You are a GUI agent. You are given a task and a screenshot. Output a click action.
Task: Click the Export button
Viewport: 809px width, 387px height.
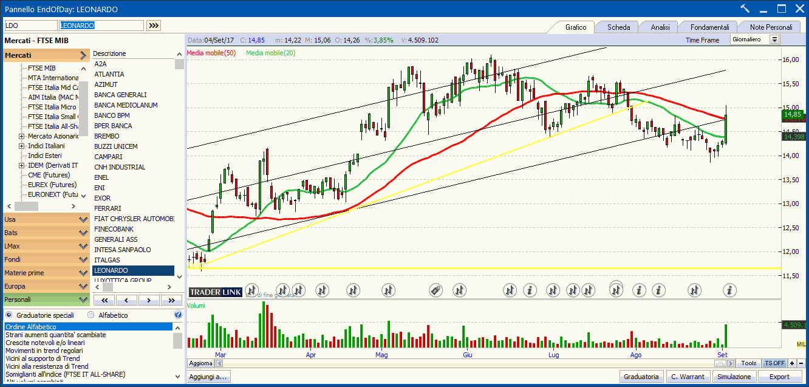coord(780,377)
